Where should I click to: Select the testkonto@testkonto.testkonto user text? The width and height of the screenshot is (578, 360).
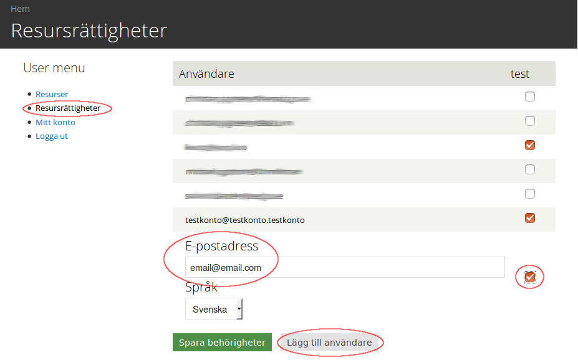click(x=245, y=220)
